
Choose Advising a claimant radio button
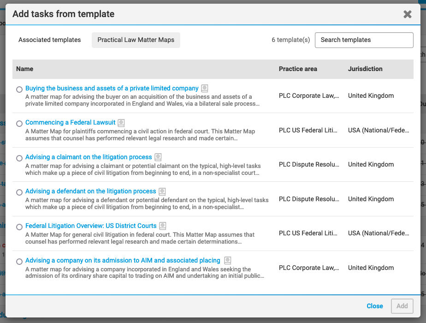click(x=19, y=158)
